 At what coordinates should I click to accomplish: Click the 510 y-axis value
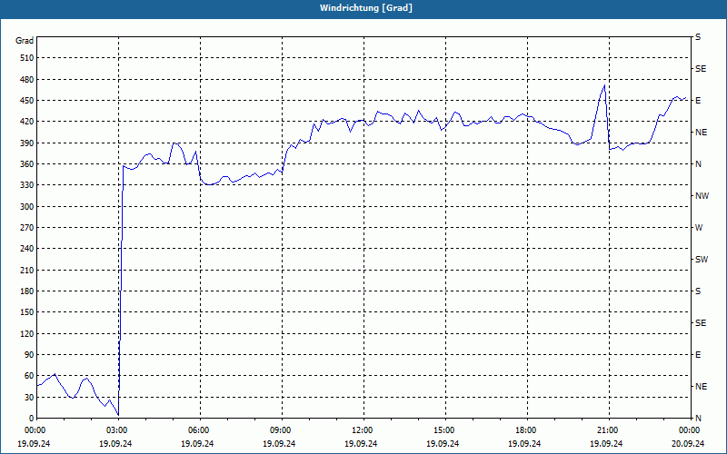27,58
